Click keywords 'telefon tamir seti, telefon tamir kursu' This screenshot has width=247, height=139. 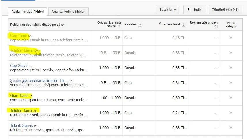(48, 115)
